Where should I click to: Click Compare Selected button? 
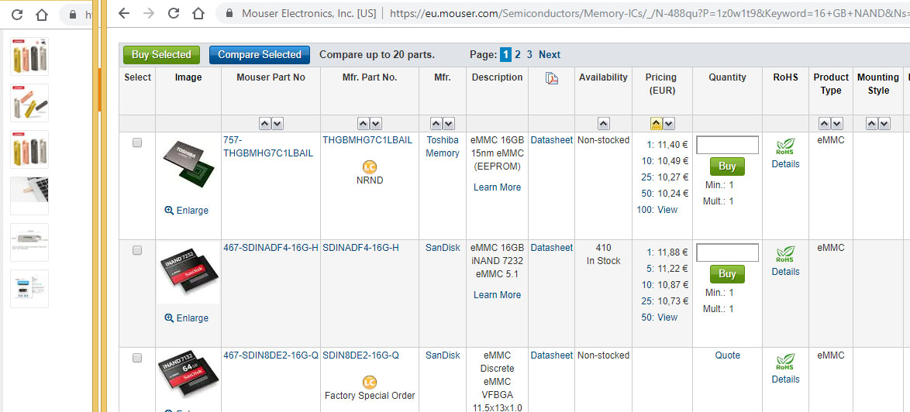click(260, 55)
